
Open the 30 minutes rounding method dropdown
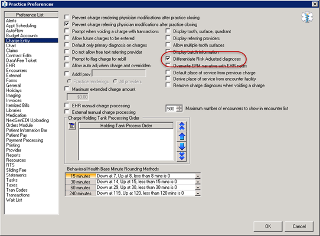pyautogui.click(x=198, y=182)
